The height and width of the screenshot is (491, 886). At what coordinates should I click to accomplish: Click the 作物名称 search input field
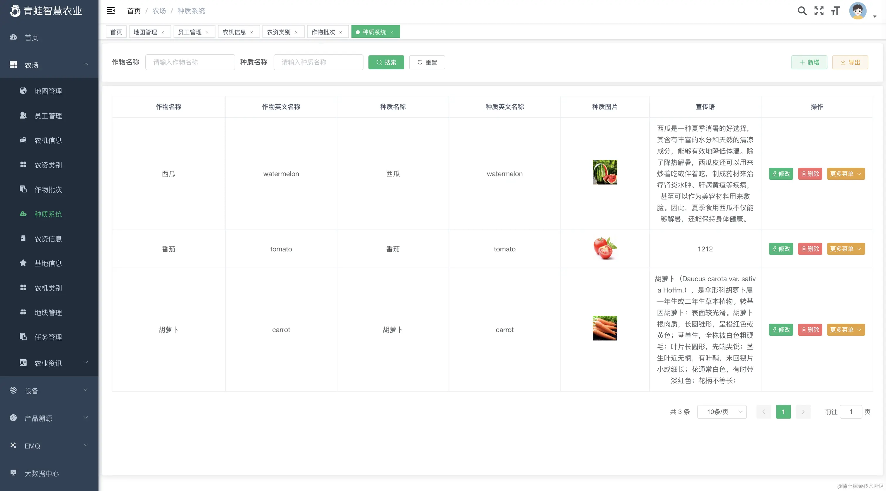(190, 62)
